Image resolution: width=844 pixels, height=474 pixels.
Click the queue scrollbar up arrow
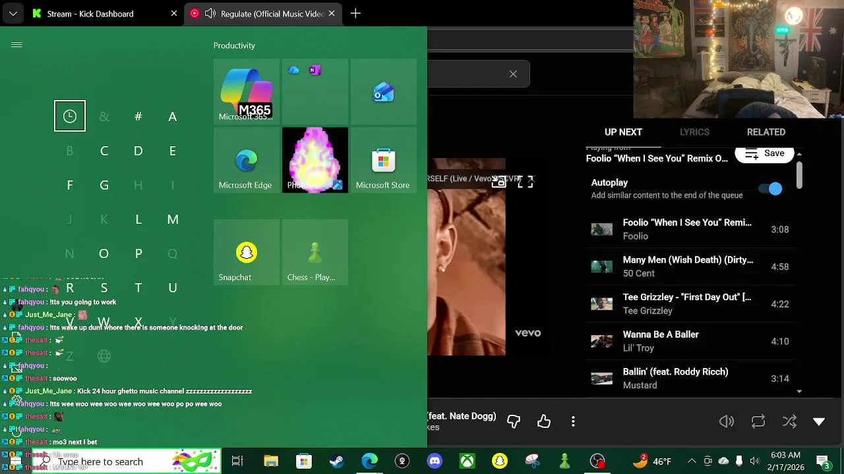point(799,154)
